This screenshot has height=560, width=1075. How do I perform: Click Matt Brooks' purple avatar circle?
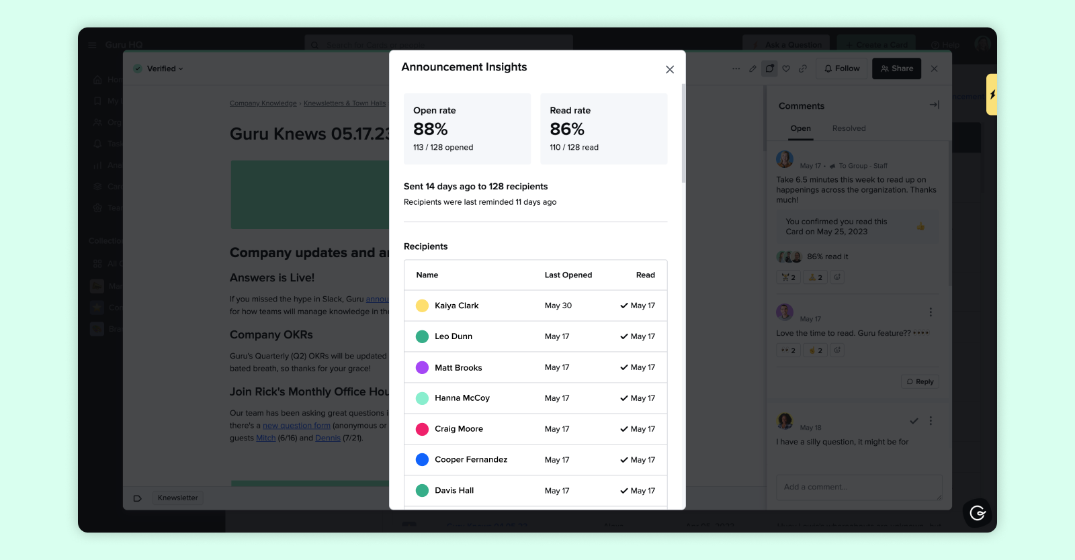422,367
